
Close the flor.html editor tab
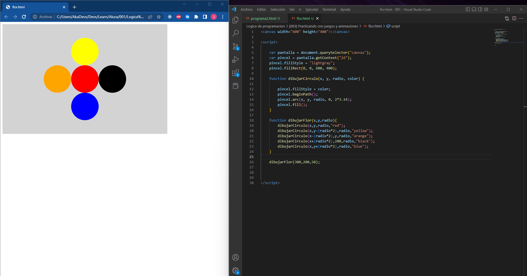[x=317, y=18]
